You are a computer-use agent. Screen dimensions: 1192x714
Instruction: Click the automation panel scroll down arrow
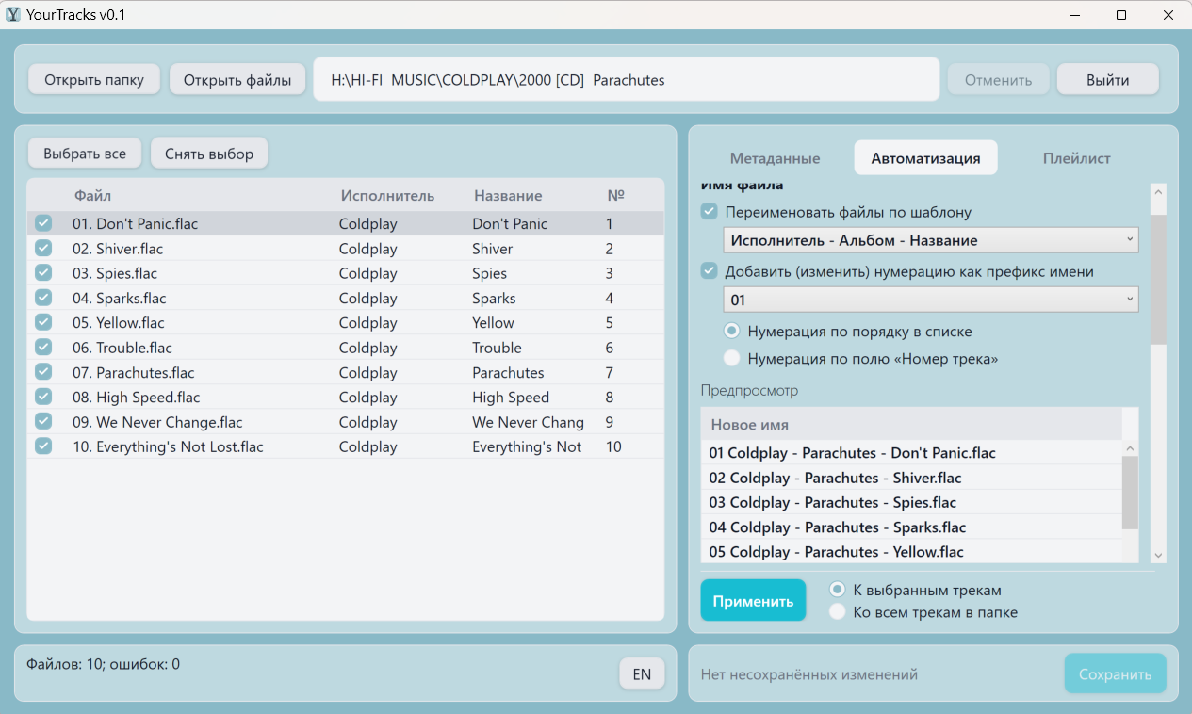[x=1158, y=555]
